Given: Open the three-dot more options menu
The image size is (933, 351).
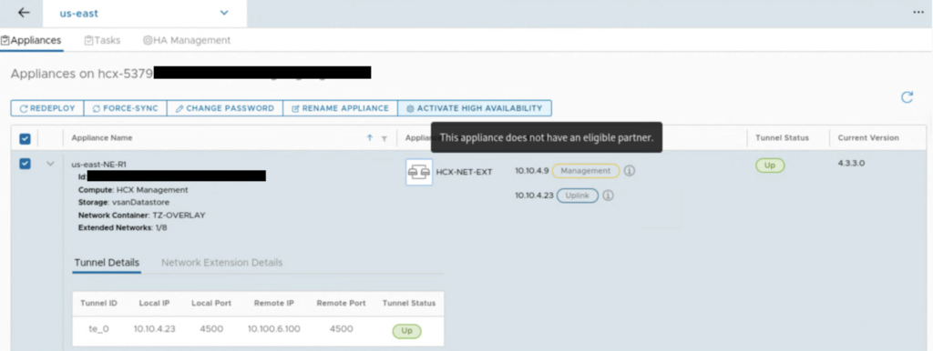Looking at the screenshot, I should pyautogui.click(x=918, y=13).
